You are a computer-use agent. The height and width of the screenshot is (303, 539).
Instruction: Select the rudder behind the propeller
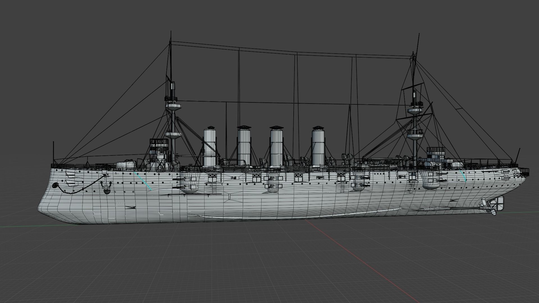(499, 203)
